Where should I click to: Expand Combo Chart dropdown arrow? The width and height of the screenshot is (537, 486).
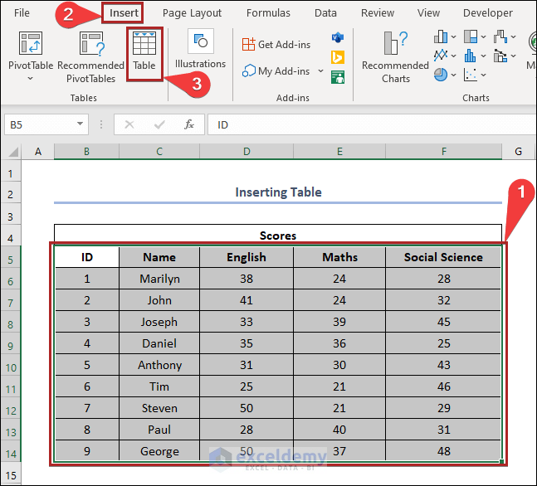pyautogui.click(x=514, y=56)
